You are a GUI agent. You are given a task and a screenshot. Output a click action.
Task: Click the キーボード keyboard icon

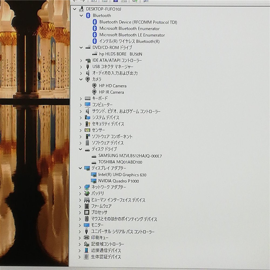87,98
